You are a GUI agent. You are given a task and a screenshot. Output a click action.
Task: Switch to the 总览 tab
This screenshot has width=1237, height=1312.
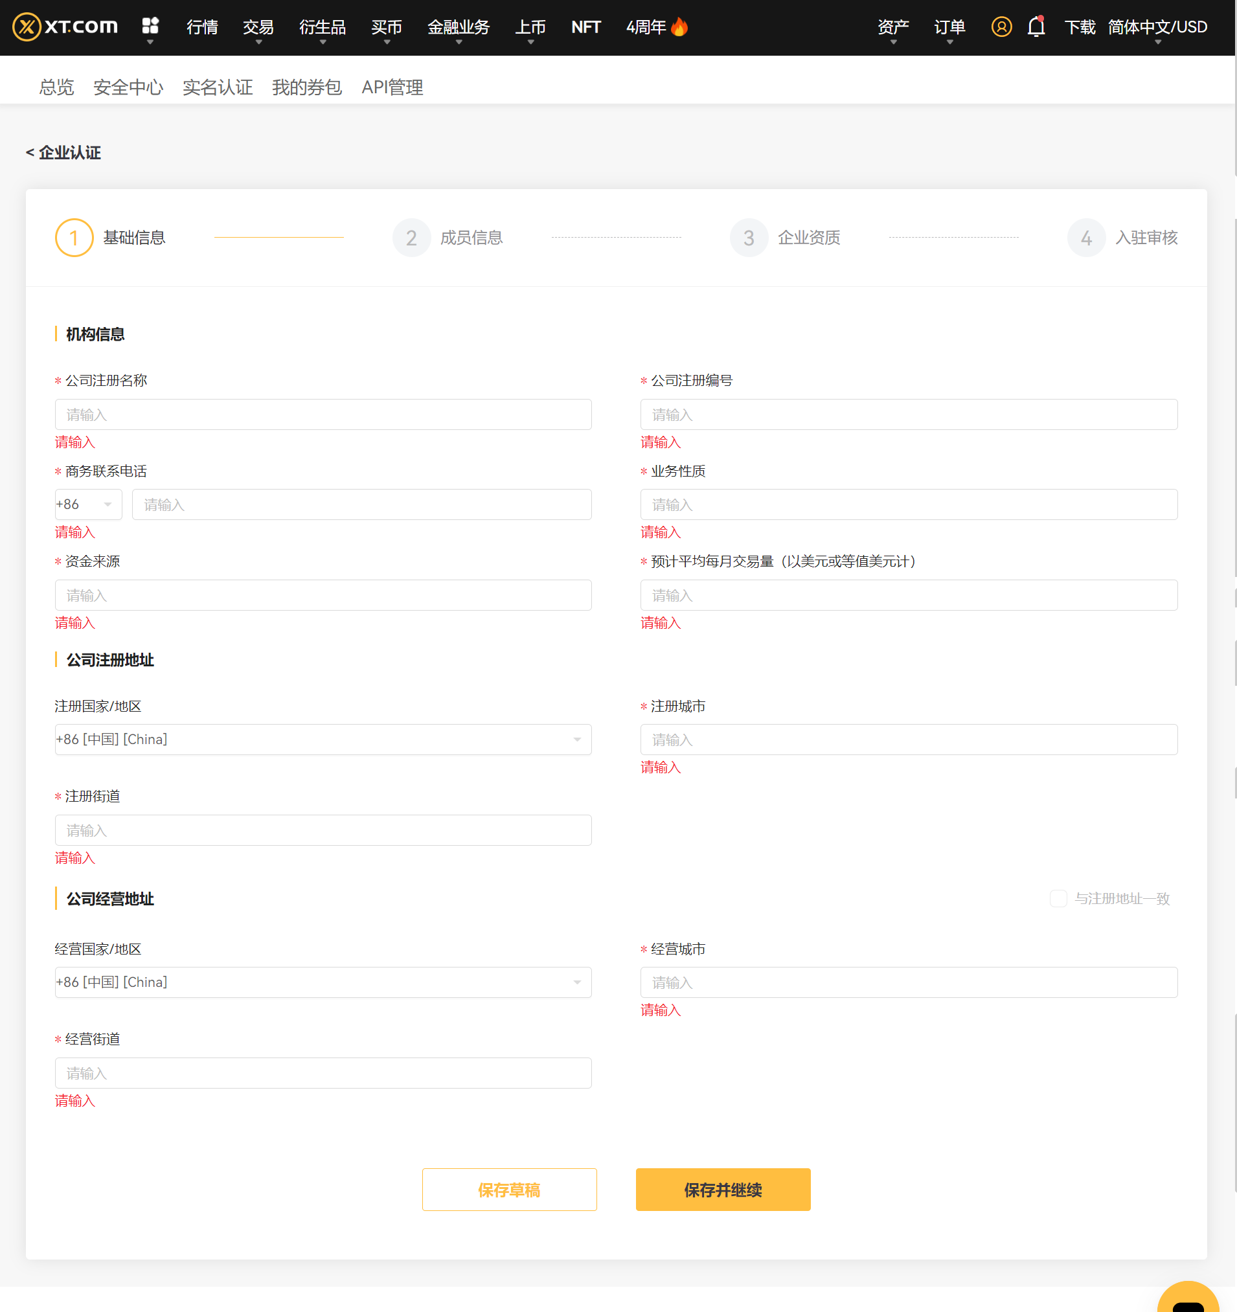tap(57, 87)
